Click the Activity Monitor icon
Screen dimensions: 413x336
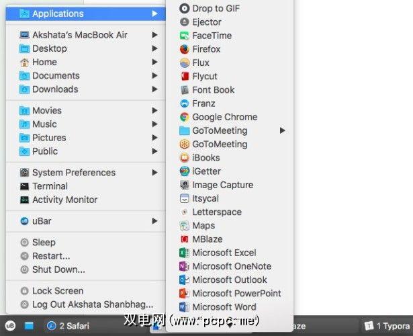pos(24,200)
